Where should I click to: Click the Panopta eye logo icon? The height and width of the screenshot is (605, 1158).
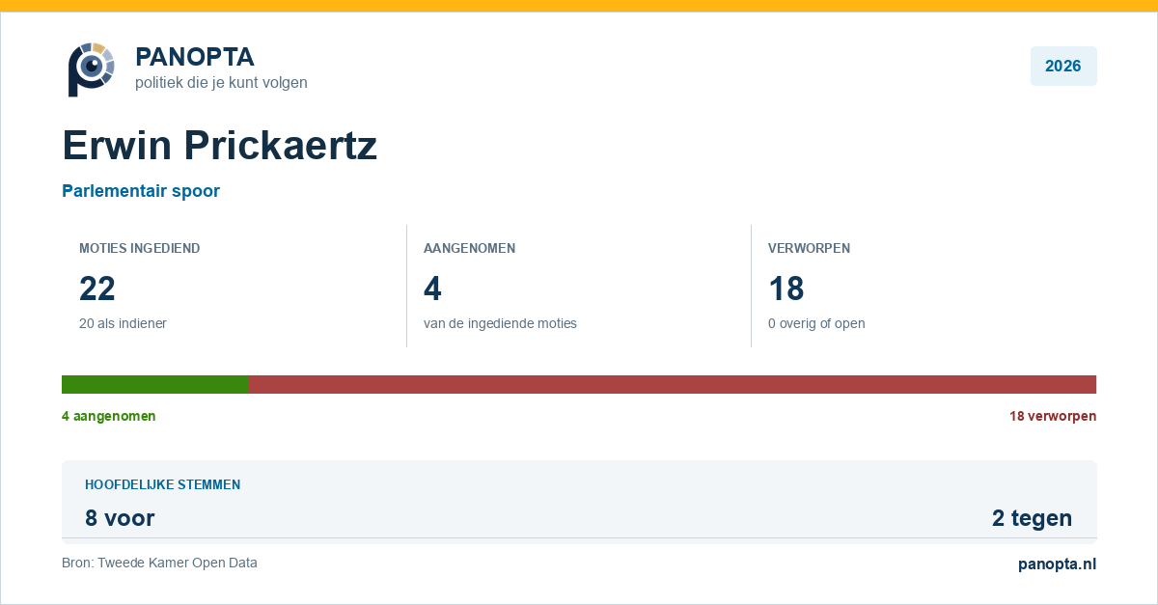tap(91, 69)
